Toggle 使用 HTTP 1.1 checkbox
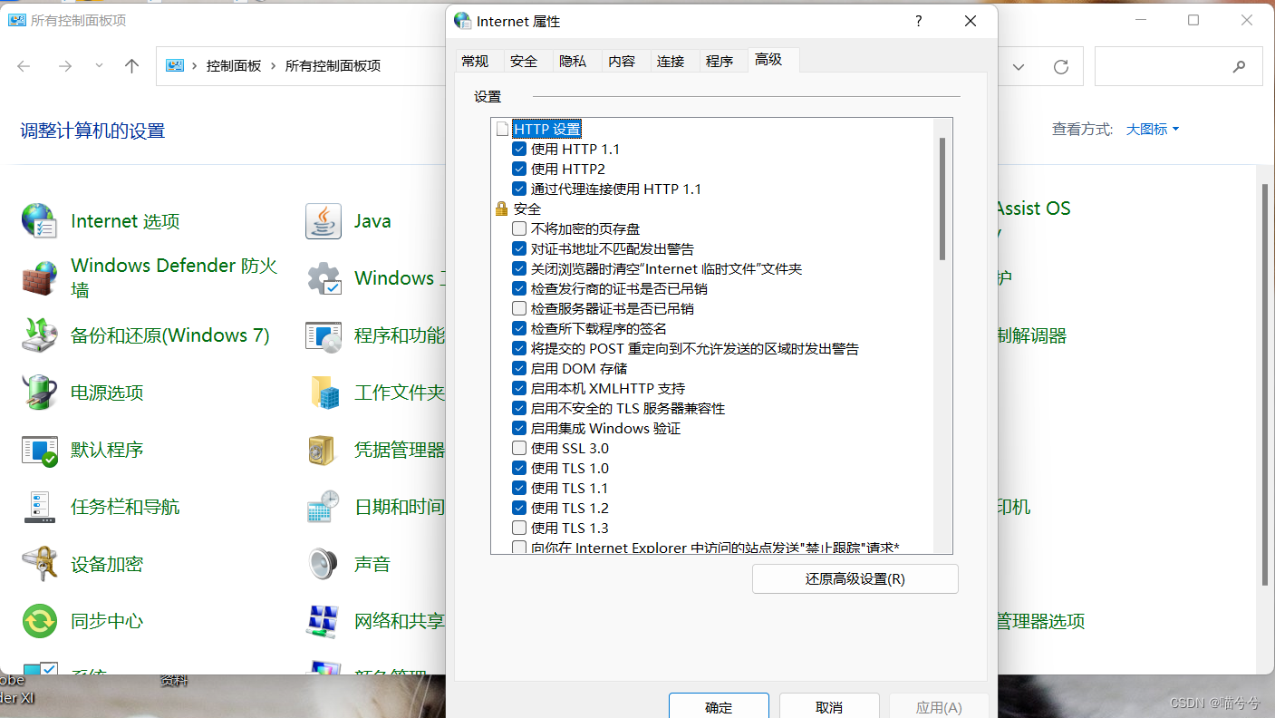Screen dimensions: 1275x718 [x=519, y=149]
